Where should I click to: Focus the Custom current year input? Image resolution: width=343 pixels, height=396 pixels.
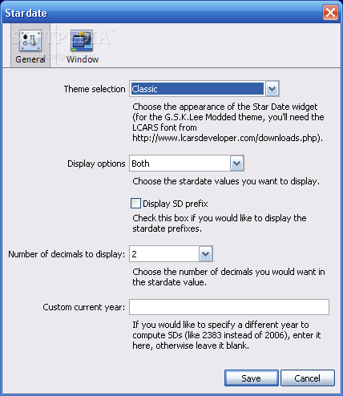point(229,307)
